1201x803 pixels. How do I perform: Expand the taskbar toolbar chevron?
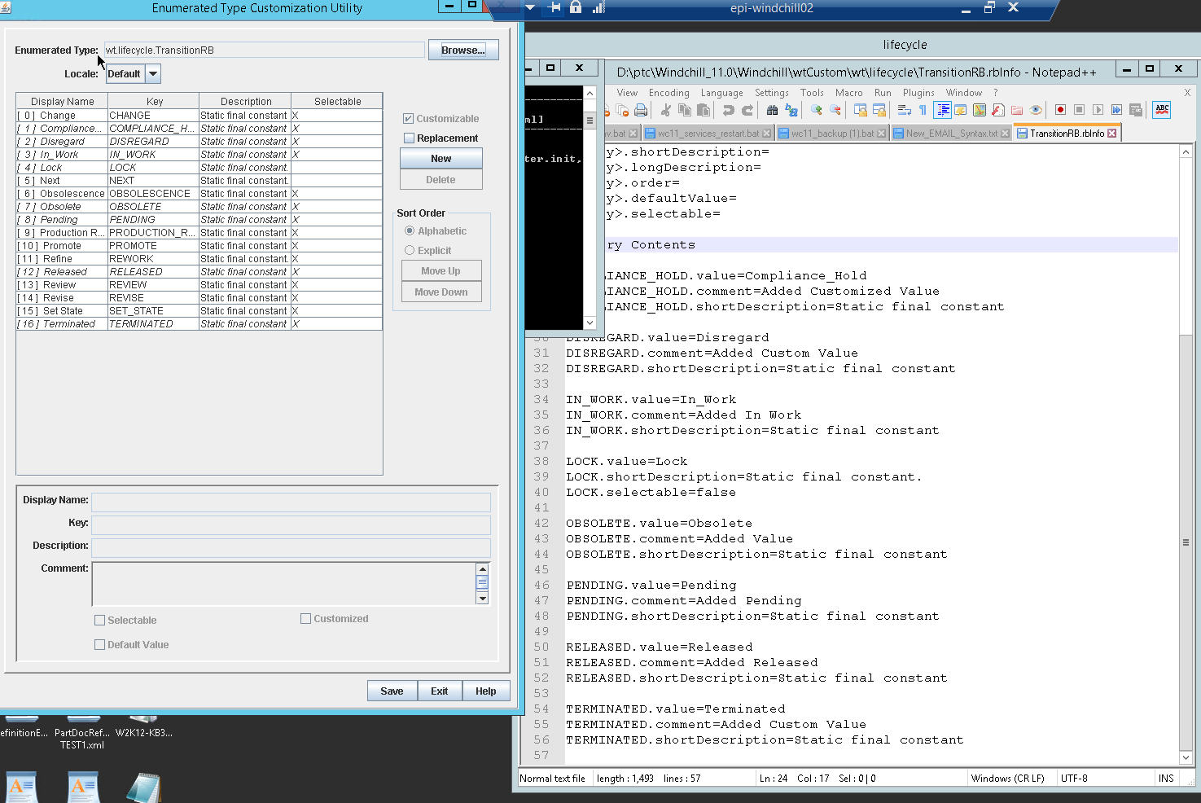(530, 7)
